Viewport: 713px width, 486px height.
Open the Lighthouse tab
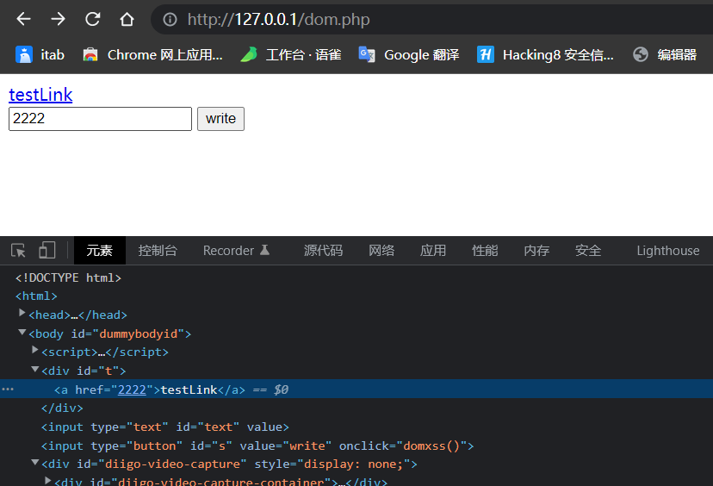(x=668, y=250)
